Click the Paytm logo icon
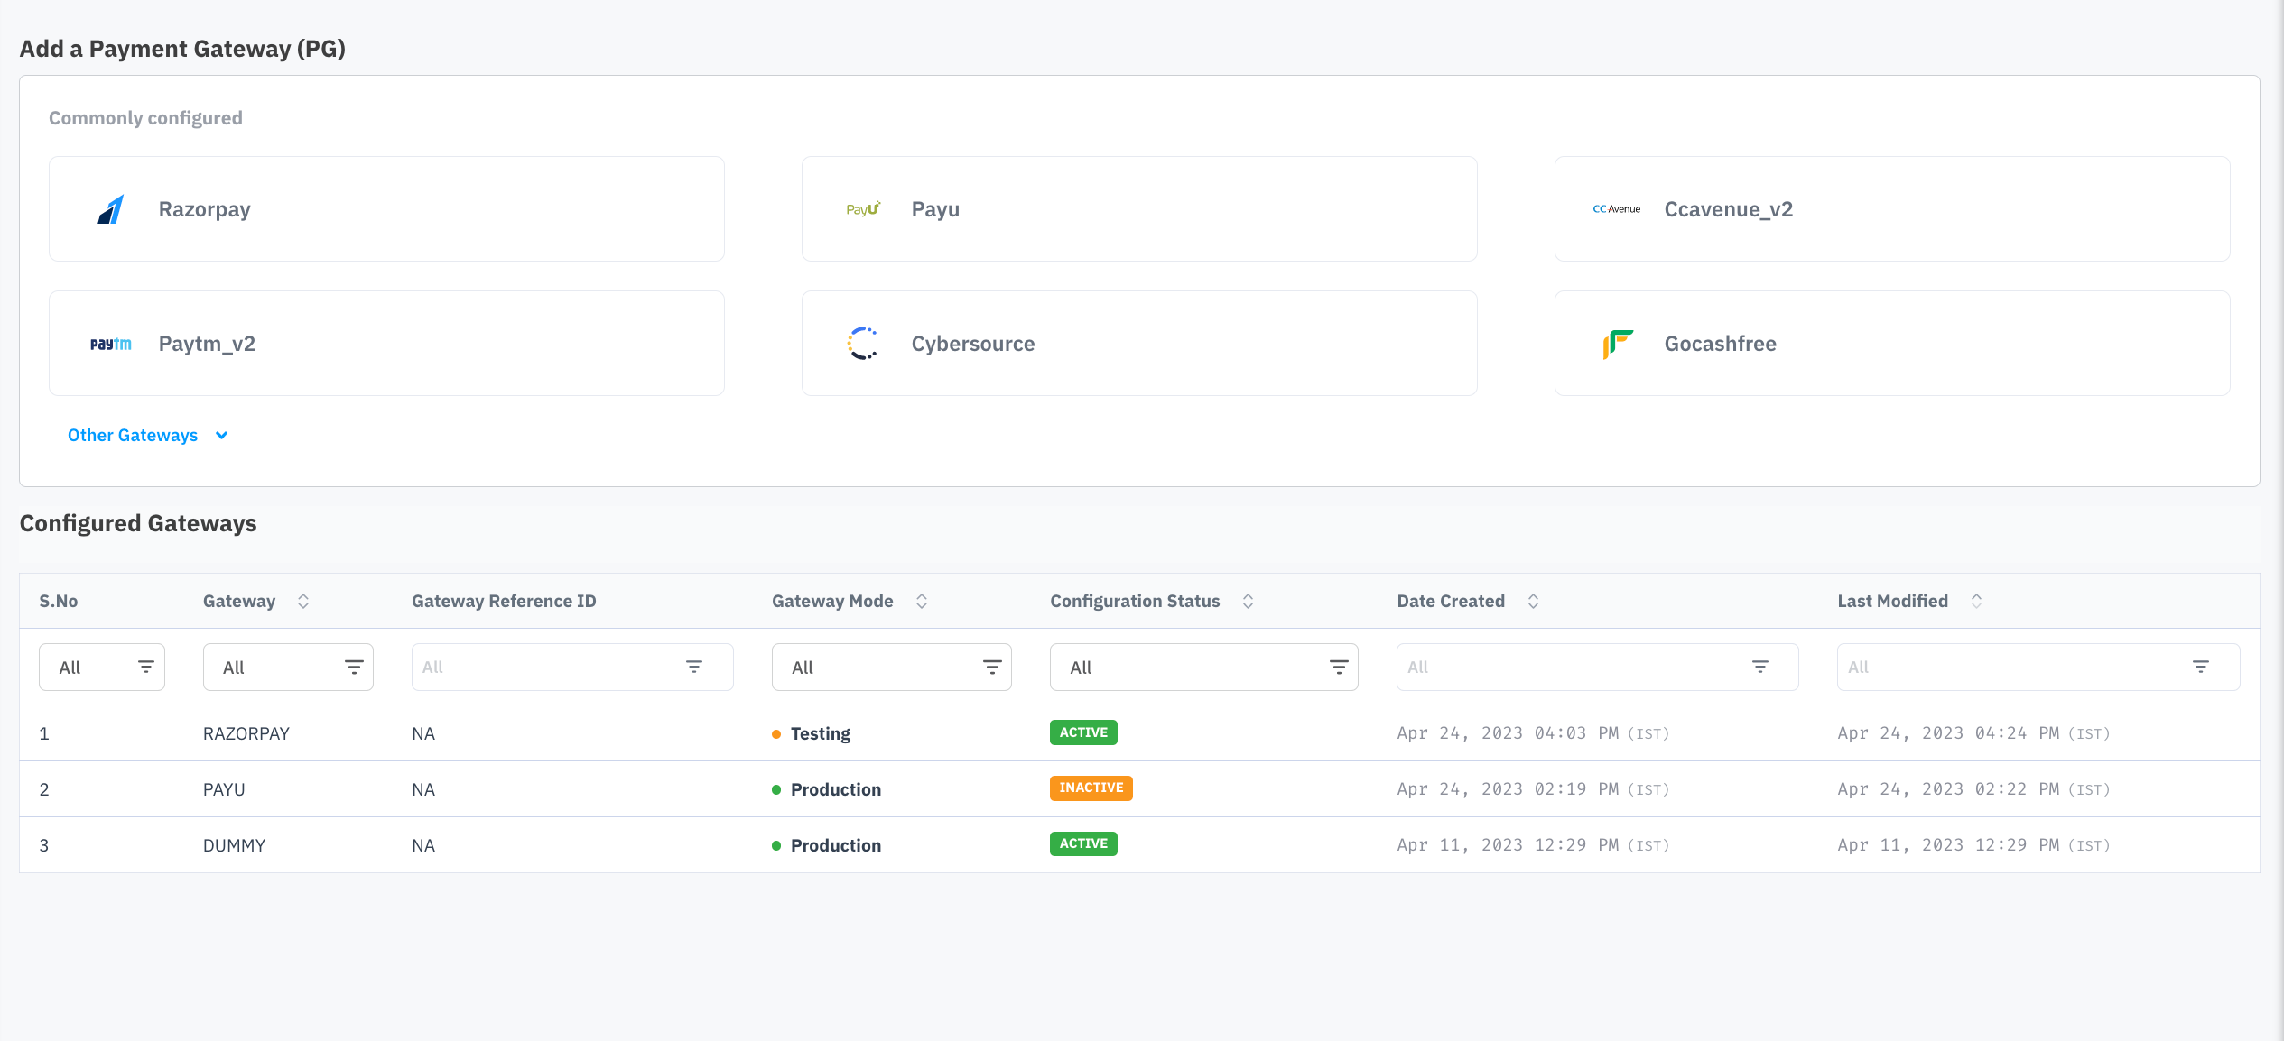Screen dimensions: 2284x1041 tap(111, 344)
